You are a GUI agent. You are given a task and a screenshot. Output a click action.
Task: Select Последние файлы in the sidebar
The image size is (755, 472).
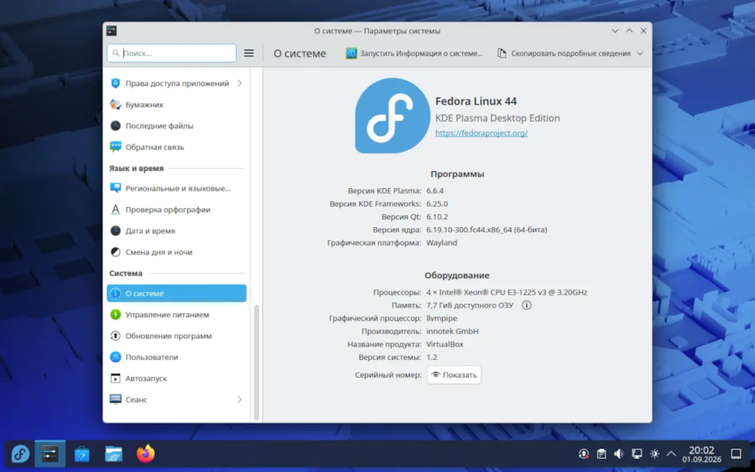click(x=176, y=125)
